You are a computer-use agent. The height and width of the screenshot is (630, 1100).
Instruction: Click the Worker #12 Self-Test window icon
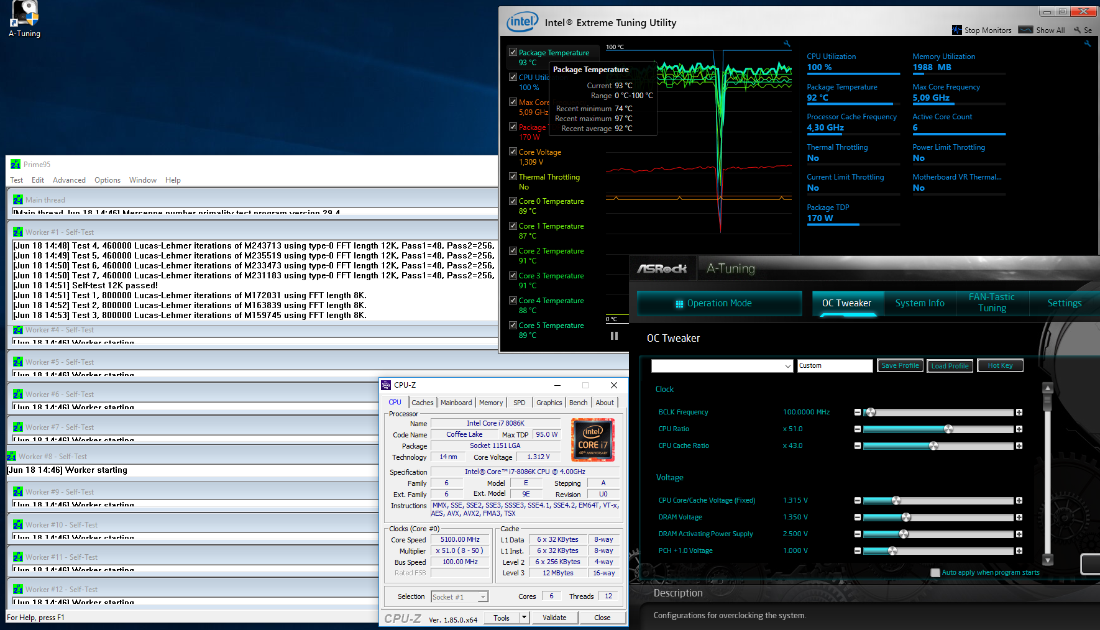[18, 589]
